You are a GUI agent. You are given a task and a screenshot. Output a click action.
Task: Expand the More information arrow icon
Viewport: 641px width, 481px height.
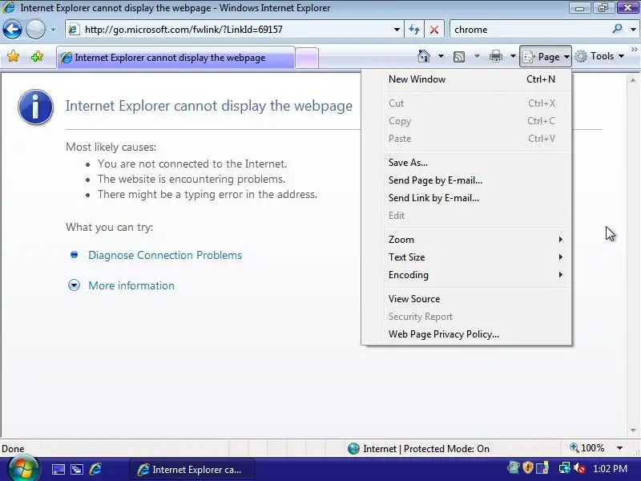point(74,285)
